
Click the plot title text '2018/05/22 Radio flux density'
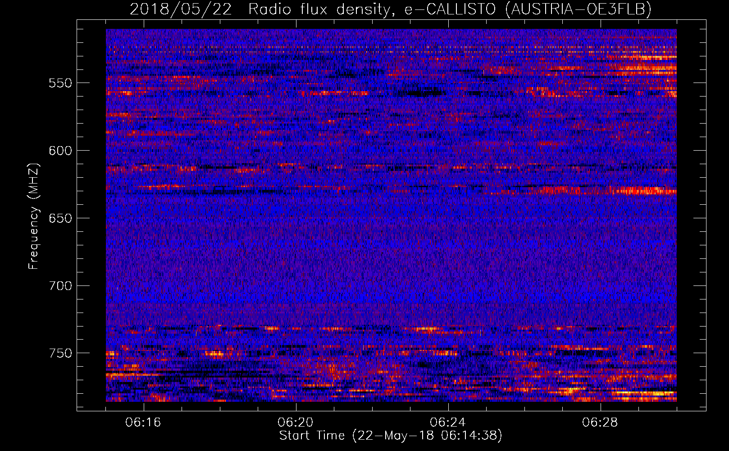pyautogui.click(x=260, y=9)
